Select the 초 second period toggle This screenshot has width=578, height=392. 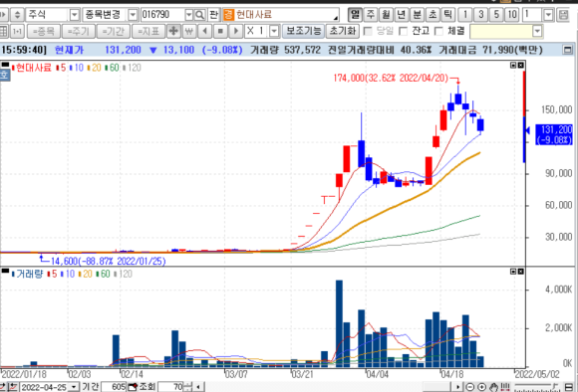click(x=433, y=15)
